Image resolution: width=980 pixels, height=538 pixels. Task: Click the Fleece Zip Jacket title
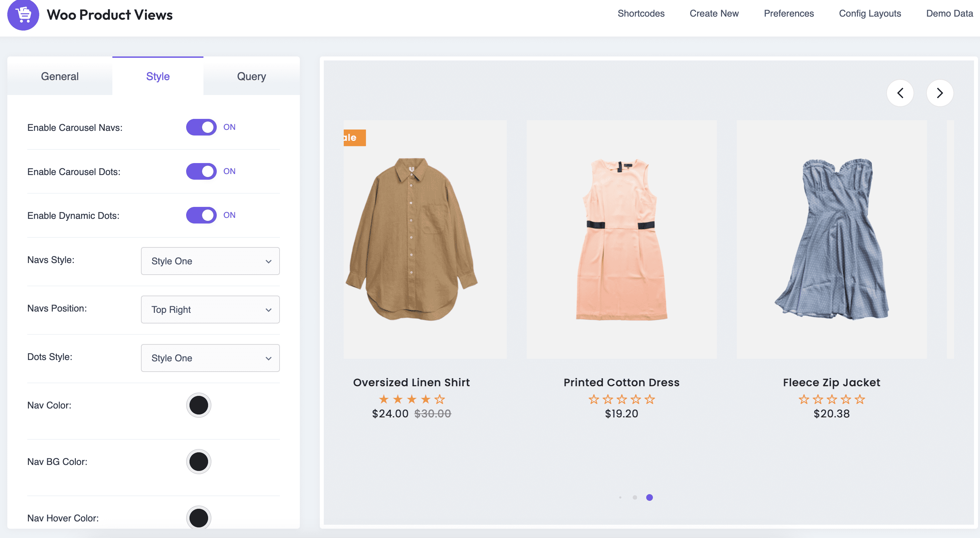coord(832,382)
